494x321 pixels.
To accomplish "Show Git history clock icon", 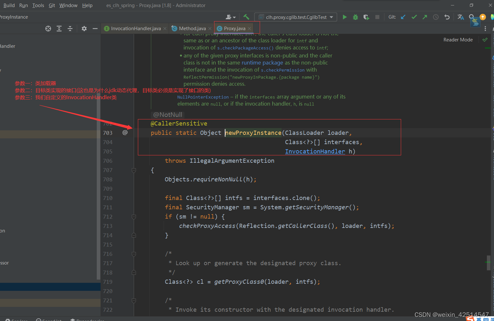I will click(x=436, y=17).
